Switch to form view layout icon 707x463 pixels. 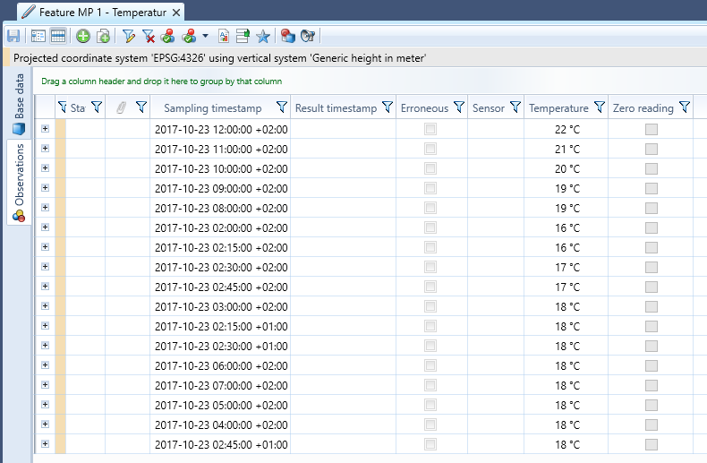tap(38, 36)
